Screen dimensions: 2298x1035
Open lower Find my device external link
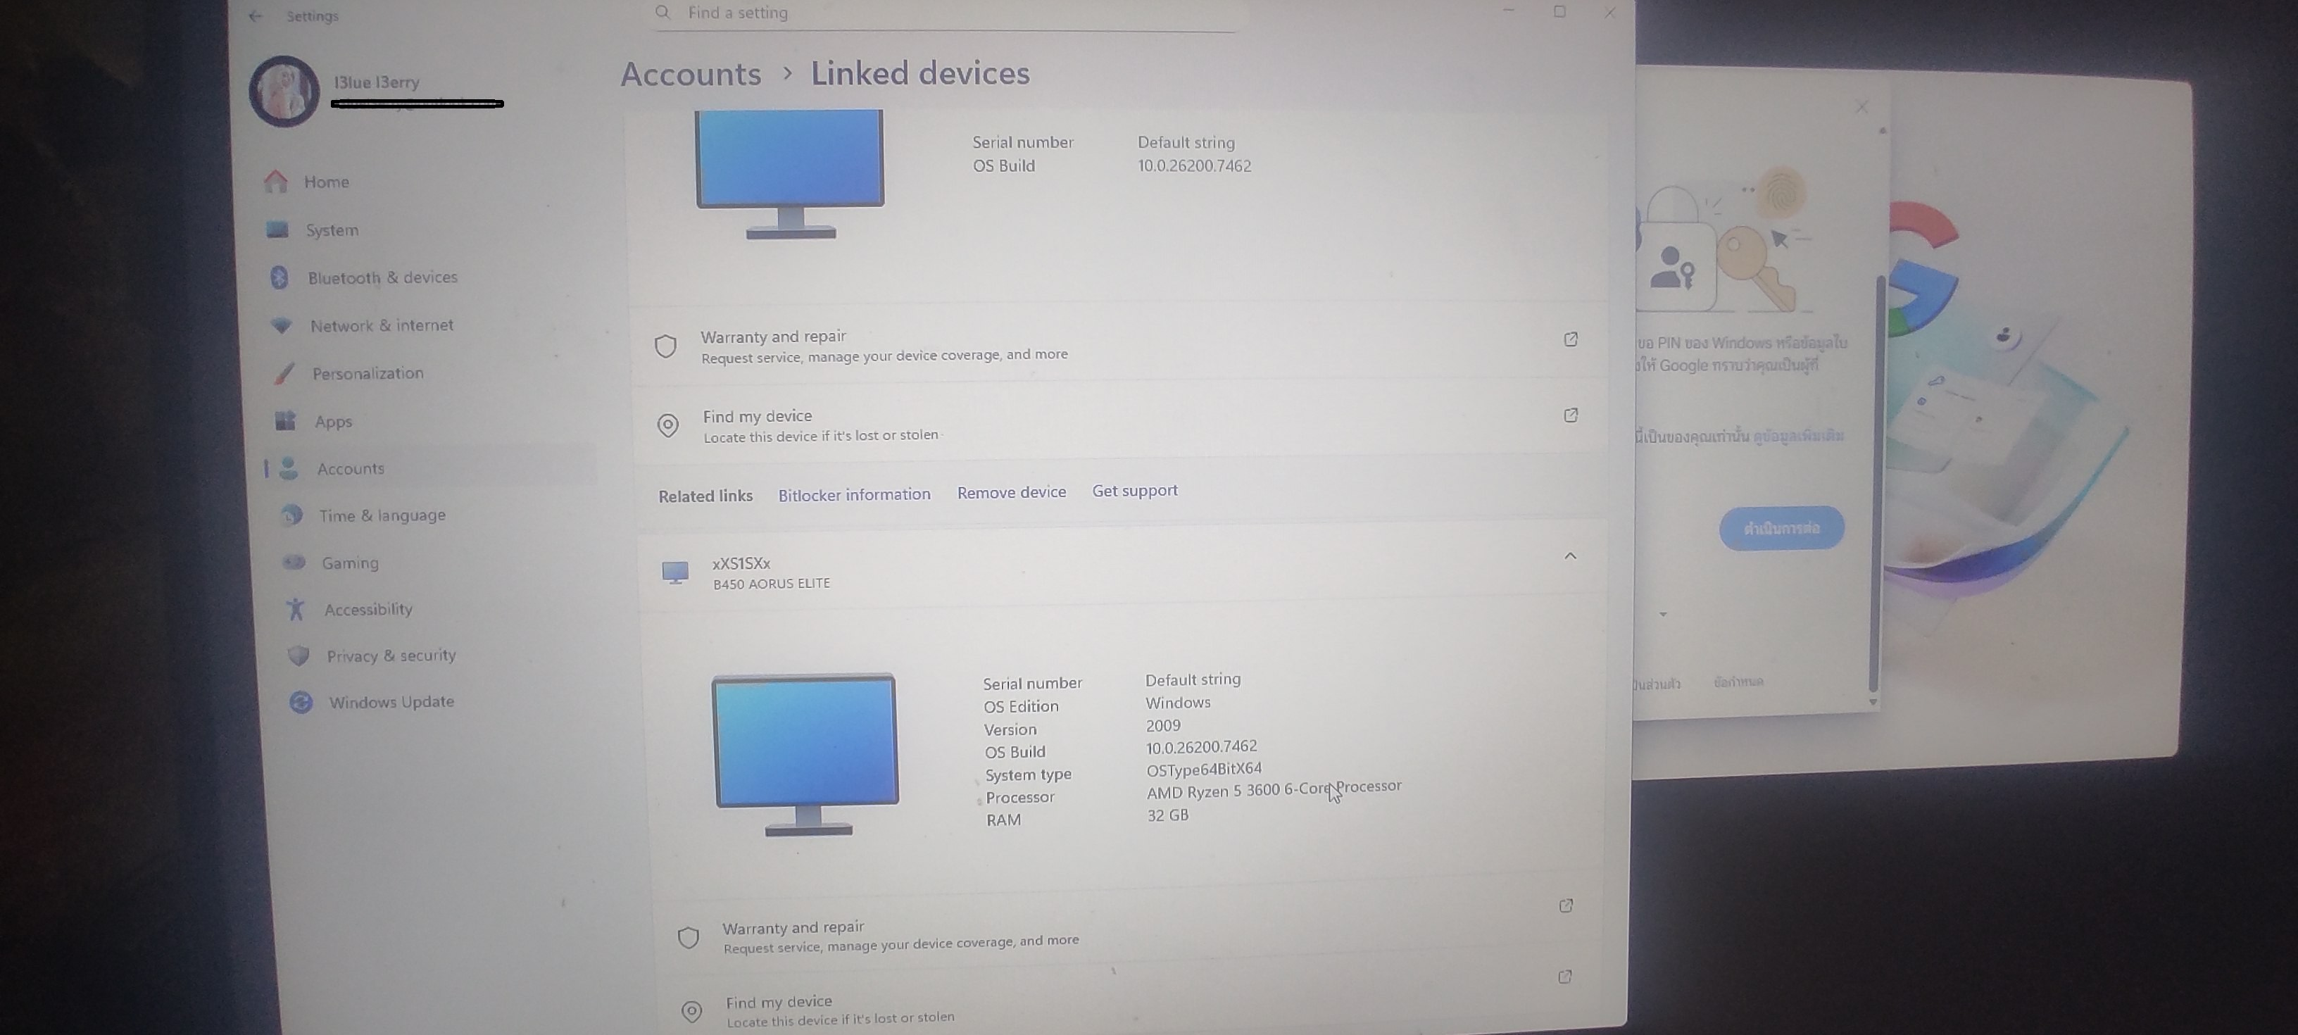coord(1564,977)
